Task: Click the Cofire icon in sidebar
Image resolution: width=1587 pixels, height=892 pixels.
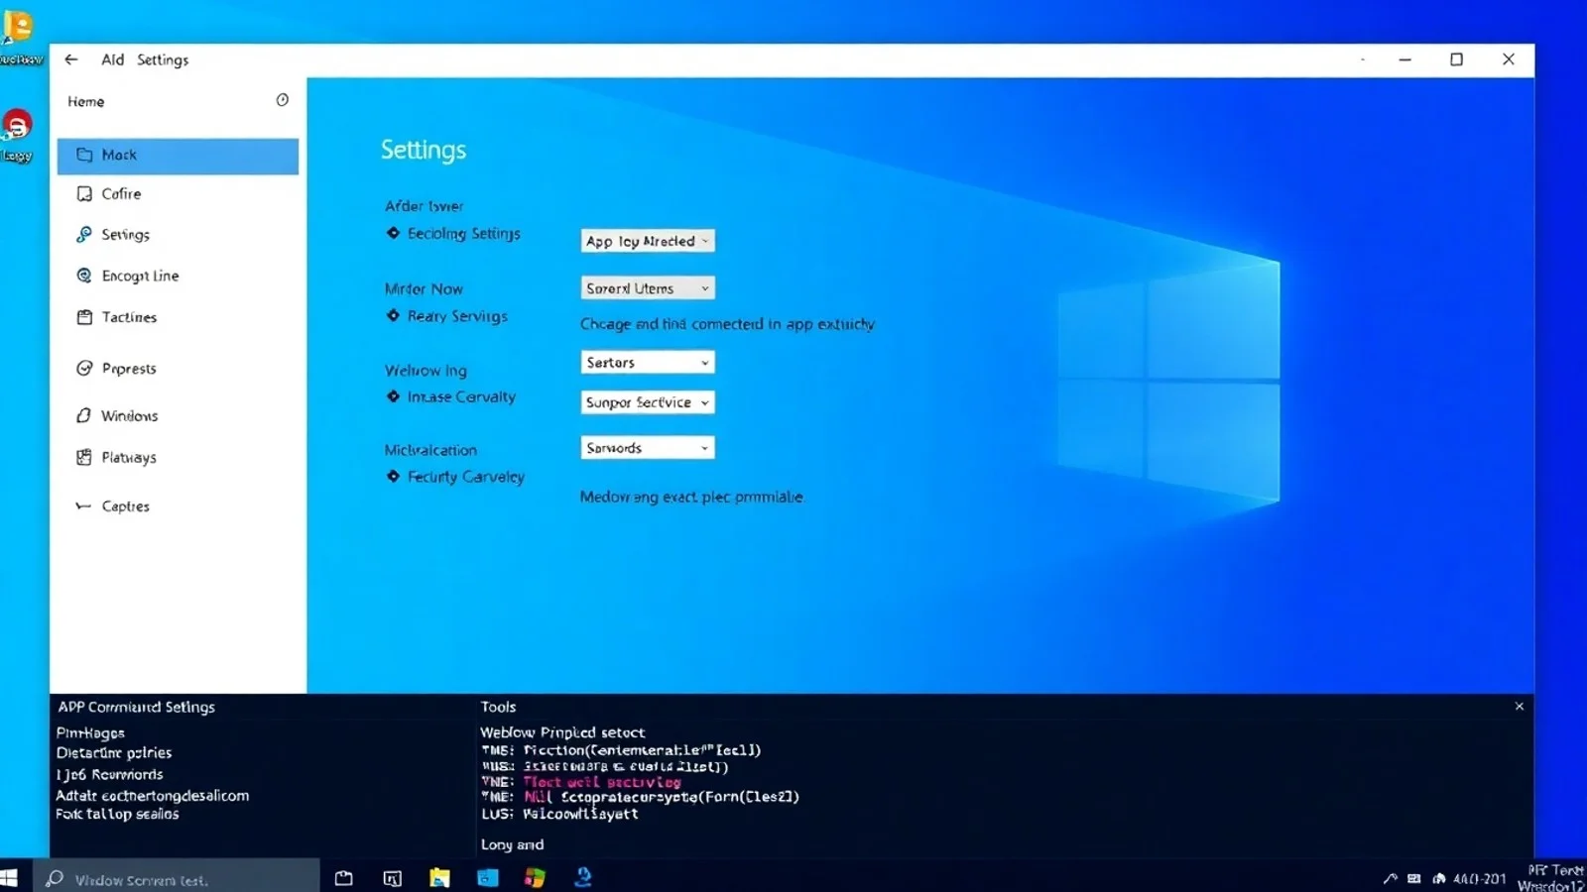Action: click(x=84, y=194)
